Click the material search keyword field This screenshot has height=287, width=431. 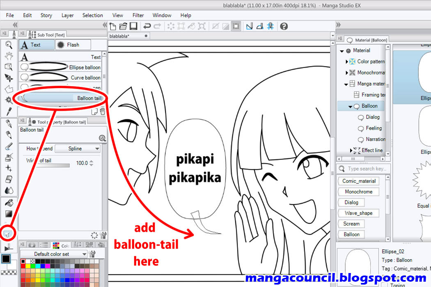point(363,169)
